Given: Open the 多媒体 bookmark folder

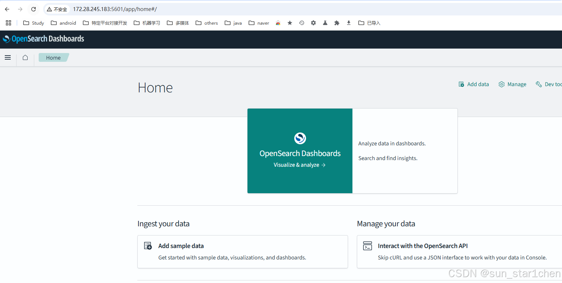Looking at the screenshot, I should point(178,23).
